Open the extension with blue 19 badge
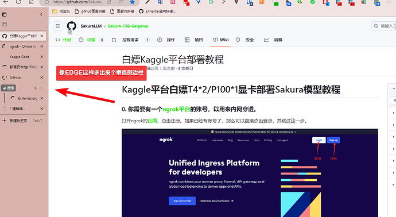 point(377,2)
